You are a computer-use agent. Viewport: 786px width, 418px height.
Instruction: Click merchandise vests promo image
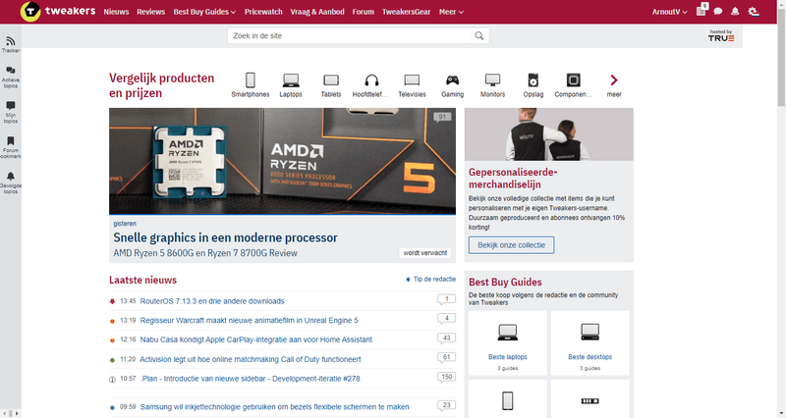(x=549, y=134)
